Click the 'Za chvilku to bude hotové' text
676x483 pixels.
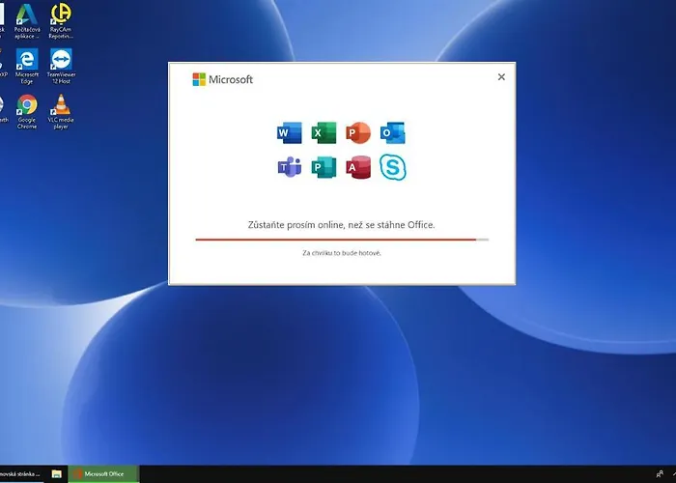point(342,253)
